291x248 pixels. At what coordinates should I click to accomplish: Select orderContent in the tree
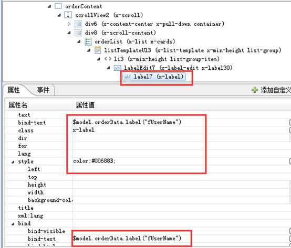[84, 6]
